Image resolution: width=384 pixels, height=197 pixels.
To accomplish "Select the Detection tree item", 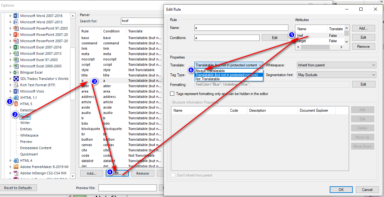I will click(x=28, y=110).
